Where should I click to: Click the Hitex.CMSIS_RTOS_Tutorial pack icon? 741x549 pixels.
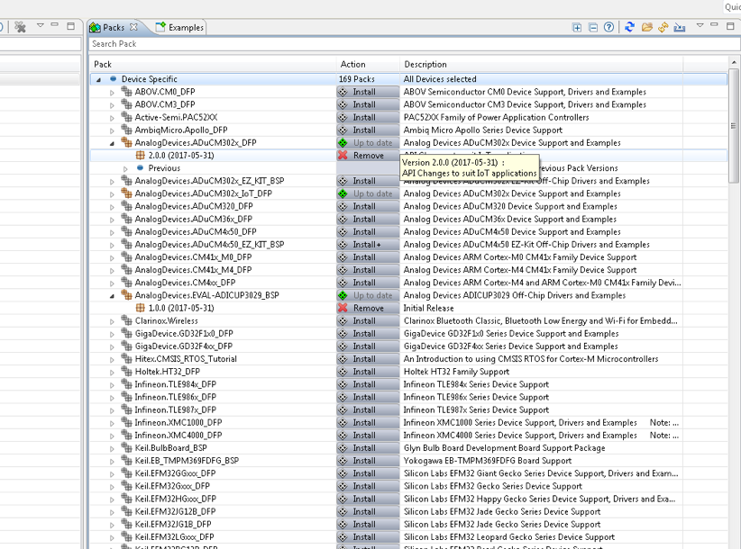[126, 358]
